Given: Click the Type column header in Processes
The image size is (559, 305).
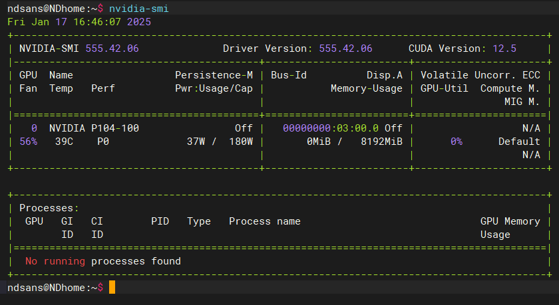Looking at the screenshot, I should tap(199, 221).
